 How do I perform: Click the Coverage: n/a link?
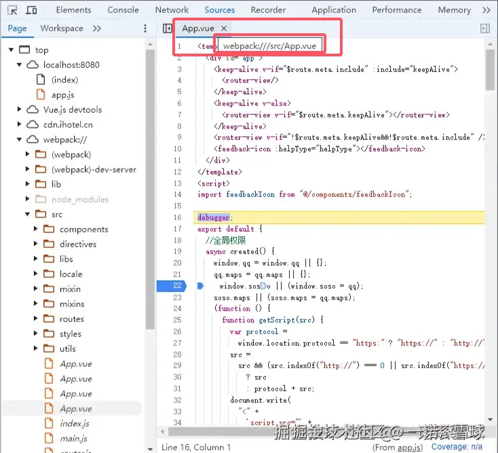tap(457, 447)
